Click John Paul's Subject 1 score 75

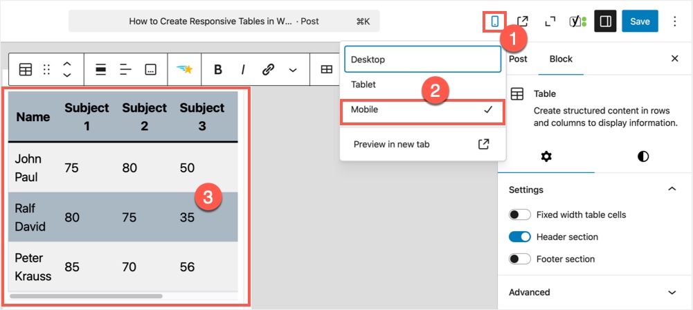pyautogui.click(x=73, y=168)
